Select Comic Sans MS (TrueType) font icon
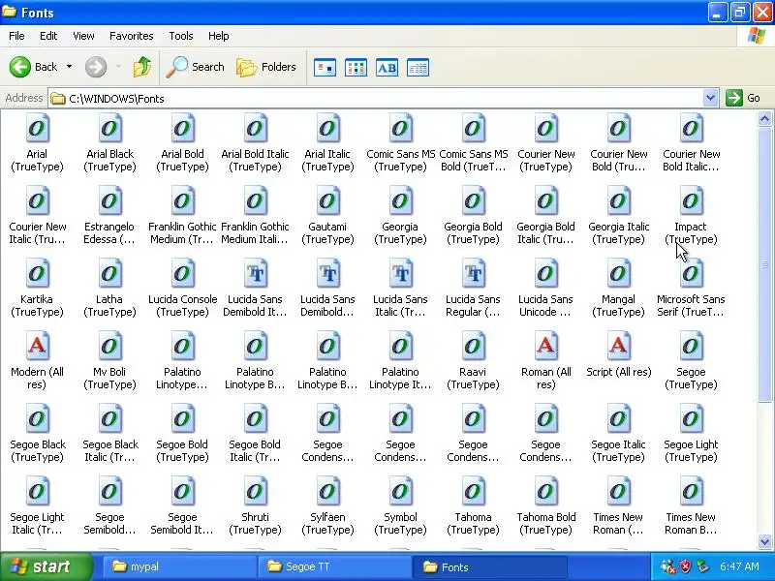 pyautogui.click(x=400, y=129)
